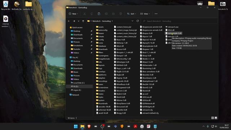Open pinned Emuladores folder in sidebar

(78, 45)
